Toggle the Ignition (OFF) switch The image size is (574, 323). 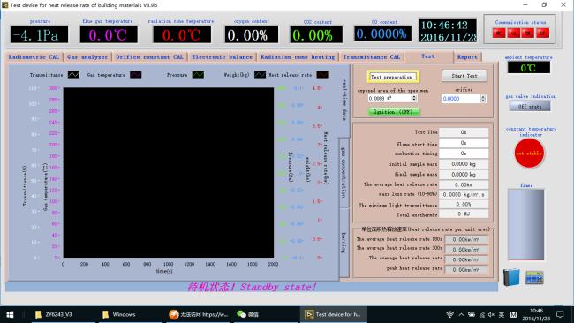[x=394, y=112]
